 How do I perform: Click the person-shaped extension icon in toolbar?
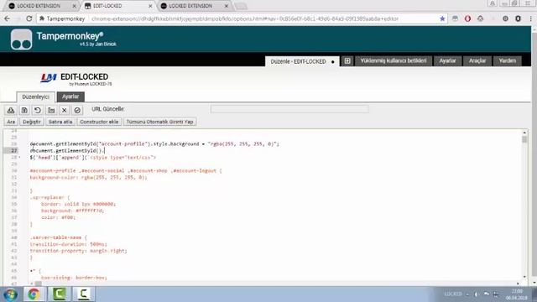tap(480, 18)
